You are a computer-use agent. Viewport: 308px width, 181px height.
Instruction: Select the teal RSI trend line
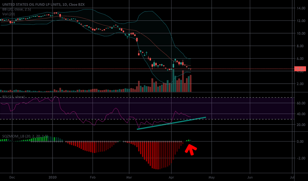pyautogui.click(x=171, y=123)
